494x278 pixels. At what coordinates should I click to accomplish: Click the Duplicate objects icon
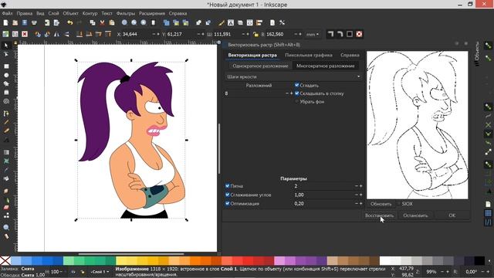tap(167, 22)
